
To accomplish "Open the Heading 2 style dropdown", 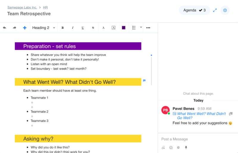I will click(43, 28).
